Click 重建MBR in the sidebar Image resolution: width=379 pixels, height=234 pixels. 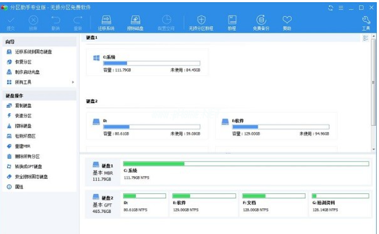(x=23, y=146)
